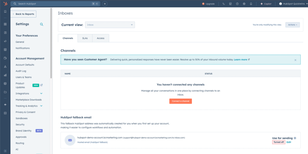The height and width of the screenshot is (154, 308).
Task: Open the calling phone icon
Action: [x=223, y=4]
